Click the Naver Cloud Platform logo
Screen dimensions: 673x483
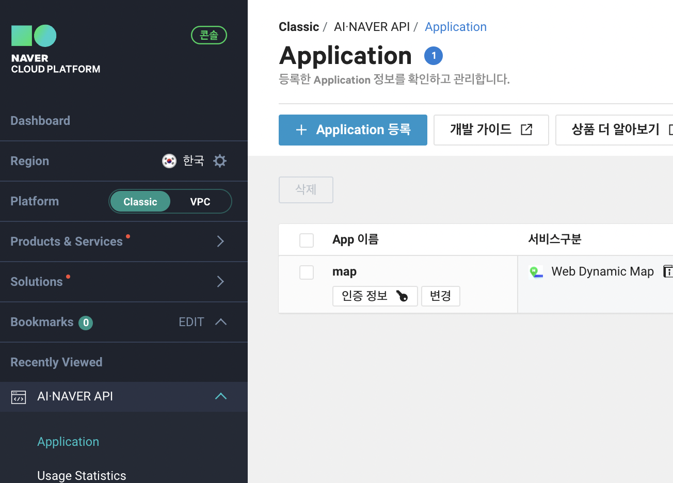56,49
